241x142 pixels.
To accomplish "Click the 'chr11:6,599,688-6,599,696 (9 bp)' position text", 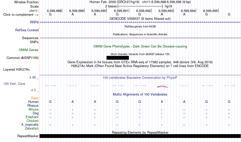I will click(x=167, y=2).
